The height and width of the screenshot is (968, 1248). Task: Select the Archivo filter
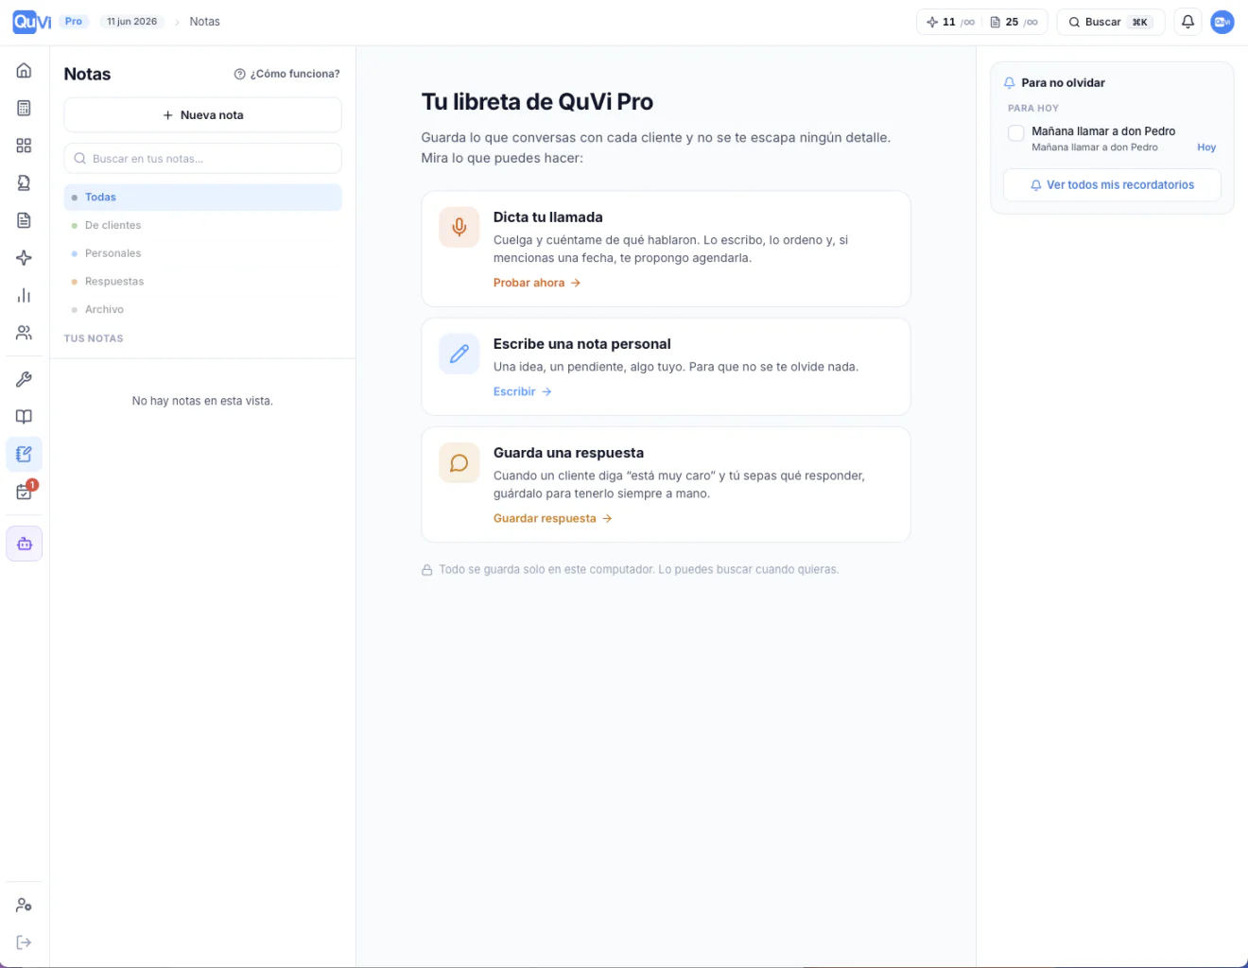202,309
